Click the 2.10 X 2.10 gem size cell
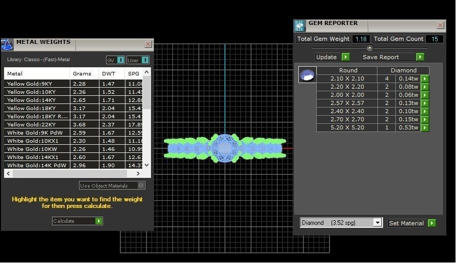The image size is (456, 263). pos(347,79)
